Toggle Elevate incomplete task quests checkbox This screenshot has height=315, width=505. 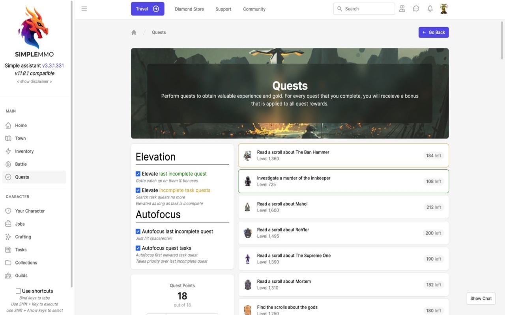(x=138, y=190)
